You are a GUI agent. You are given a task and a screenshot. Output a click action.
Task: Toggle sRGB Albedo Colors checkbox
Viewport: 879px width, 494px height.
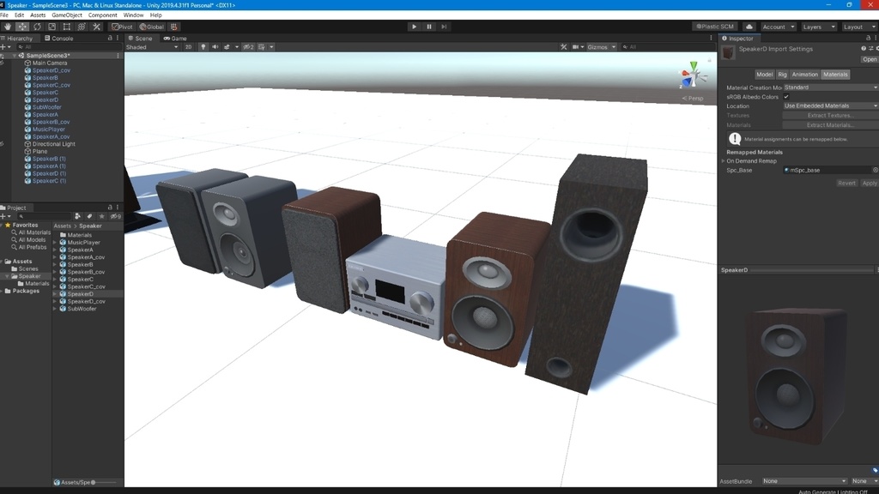(x=786, y=97)
